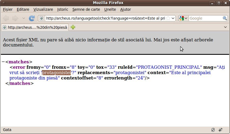Click the search magnifier icon
This screenshot has height=134, width=230.
[x=225, y=18]
